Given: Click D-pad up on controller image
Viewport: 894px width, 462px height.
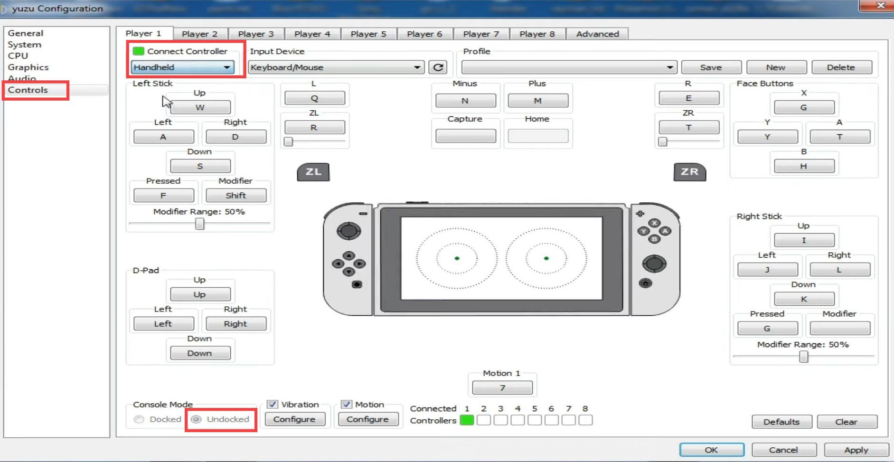Looking at the screenshot, I should (349, 256).
